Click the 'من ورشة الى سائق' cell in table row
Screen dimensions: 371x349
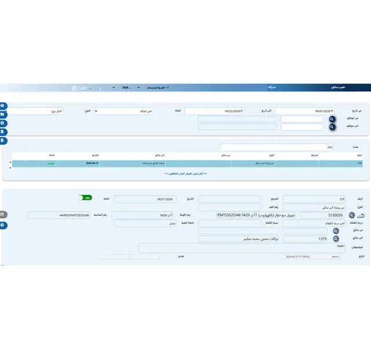click(253, 163)
